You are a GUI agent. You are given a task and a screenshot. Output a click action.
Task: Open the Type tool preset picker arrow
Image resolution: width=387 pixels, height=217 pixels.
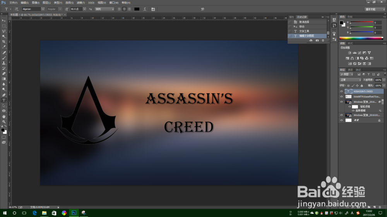[10, 9]
